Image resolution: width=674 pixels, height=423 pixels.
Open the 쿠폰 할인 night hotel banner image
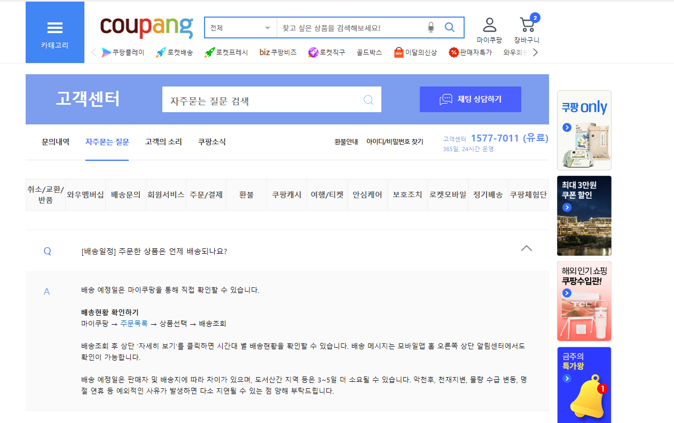pyautogui.click(x=584, y=216)
